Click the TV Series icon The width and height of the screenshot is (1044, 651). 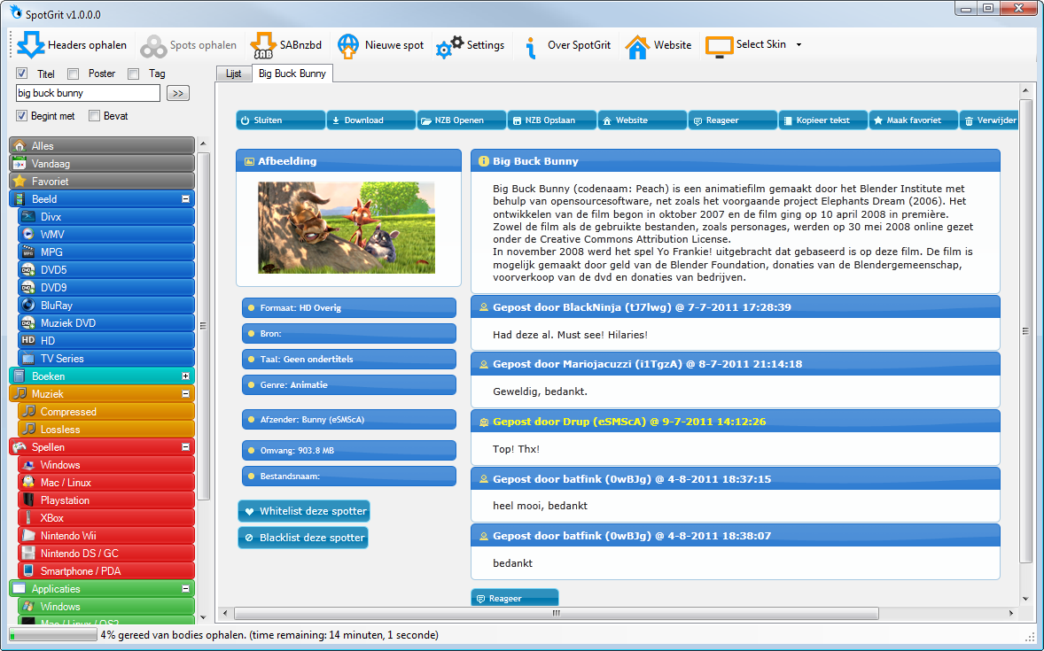28,358
